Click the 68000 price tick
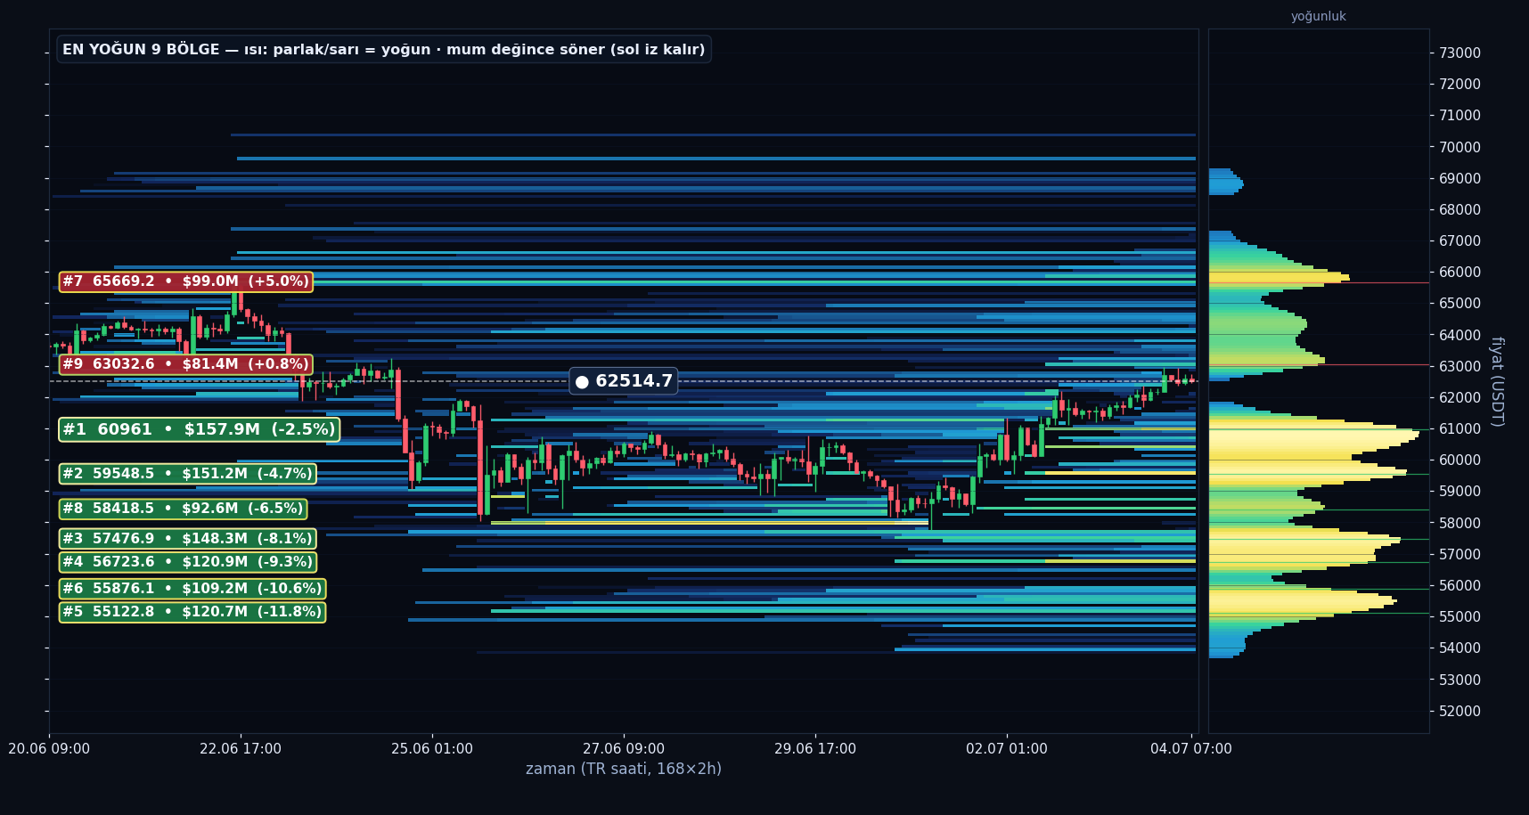Screen dimensions: 1529x815 point(1459,209)
